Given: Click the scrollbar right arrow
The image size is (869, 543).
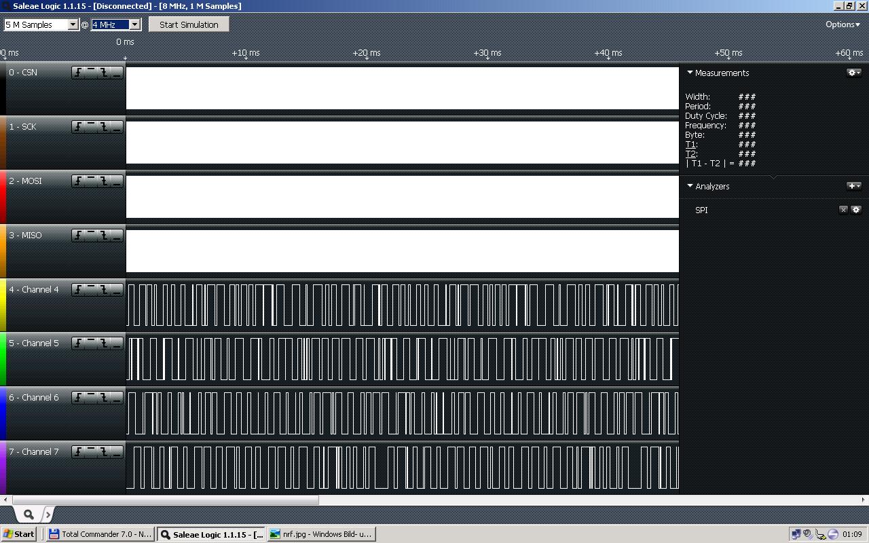Looking at the screenshot, I should tap(864, 500).
